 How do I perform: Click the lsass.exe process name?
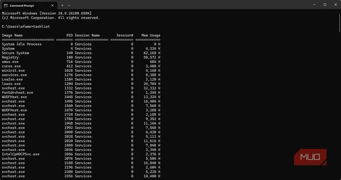pos(11,84)
